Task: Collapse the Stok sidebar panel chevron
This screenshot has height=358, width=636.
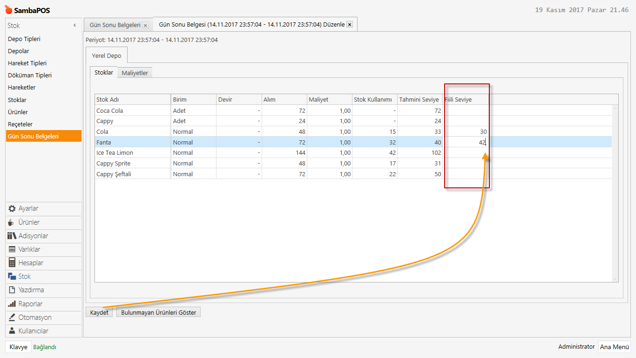Action: (x=74, y=26)
